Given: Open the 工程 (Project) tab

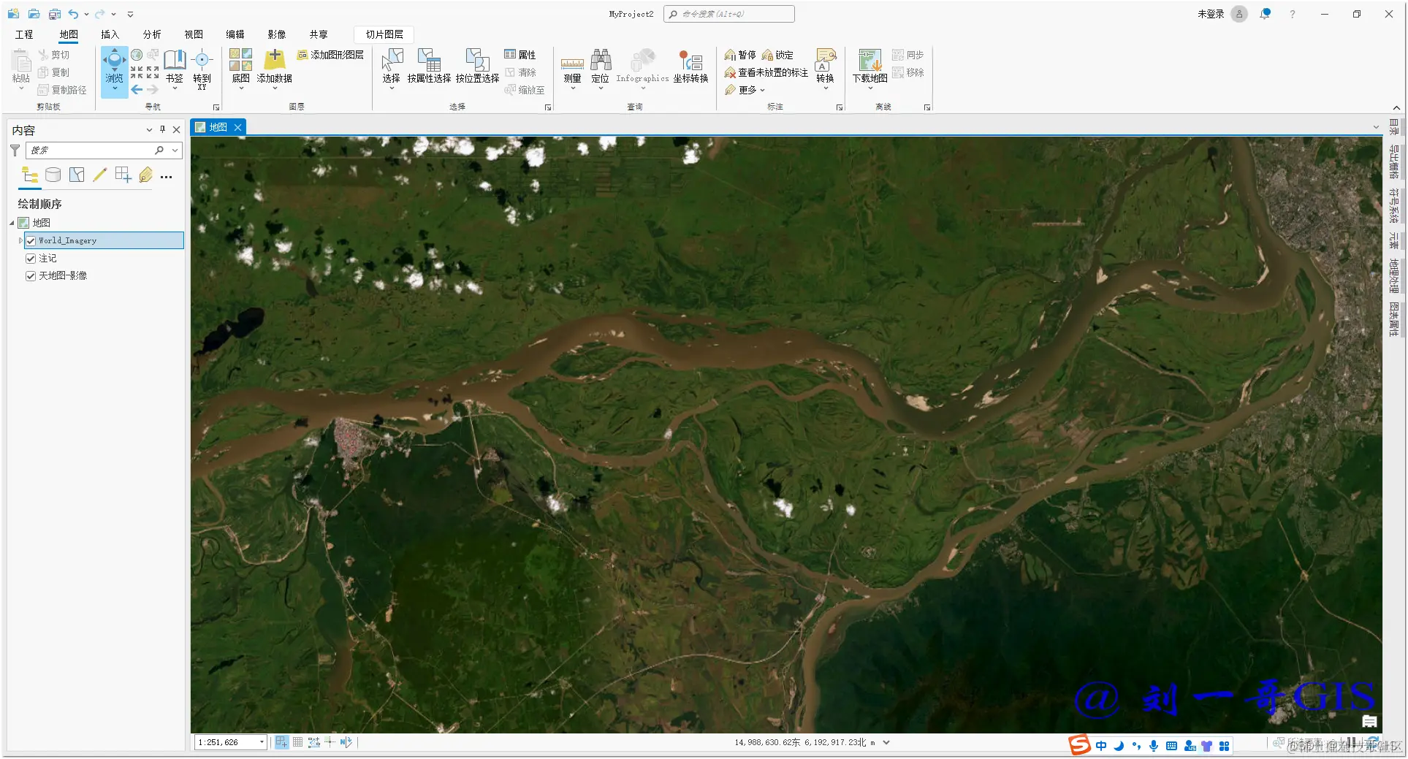Looking at the screenshot, I should [x=24, y=34].
